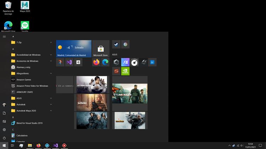
Task: Open the Microsoft Edge desktop shortcut
Action: pos(8,26)
